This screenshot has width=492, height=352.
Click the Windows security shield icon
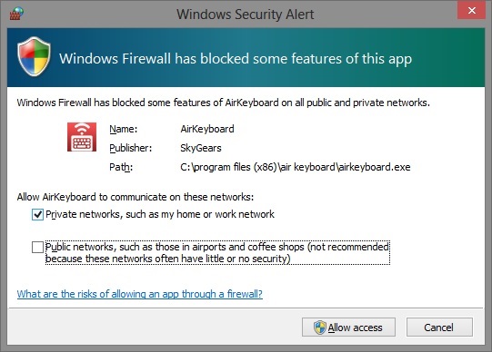click(34, 56)
